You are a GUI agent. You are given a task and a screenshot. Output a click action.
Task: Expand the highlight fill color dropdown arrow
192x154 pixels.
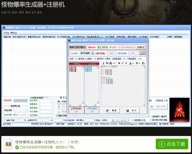(x=140, y=63)
